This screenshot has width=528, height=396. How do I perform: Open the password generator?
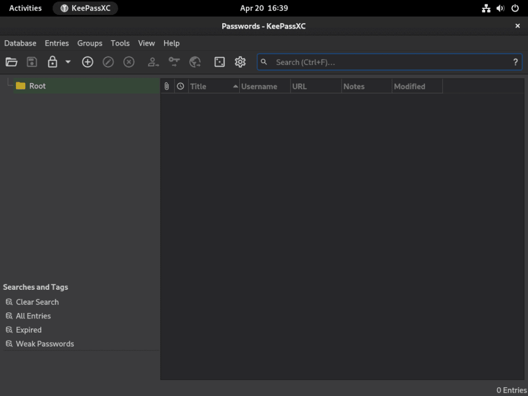tap(219, 62)
